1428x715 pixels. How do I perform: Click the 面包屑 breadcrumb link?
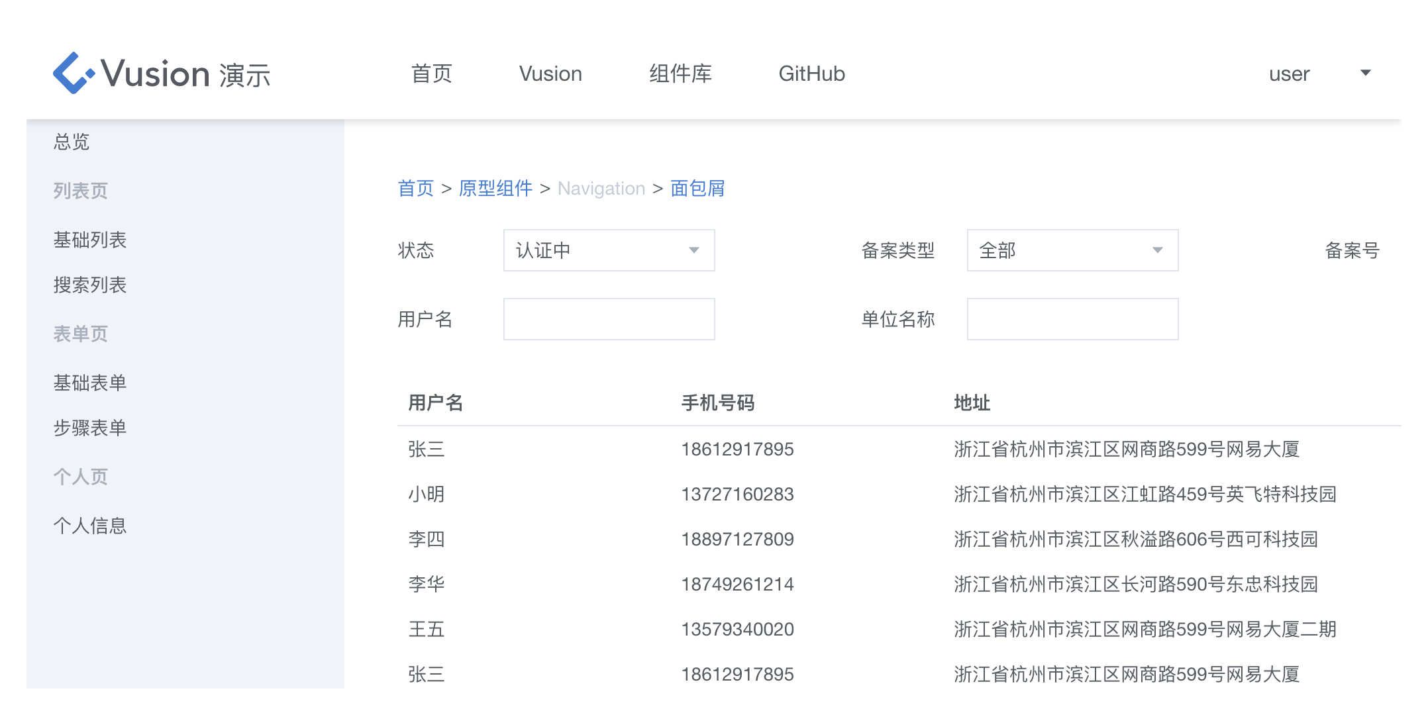(x=697, y=189)
